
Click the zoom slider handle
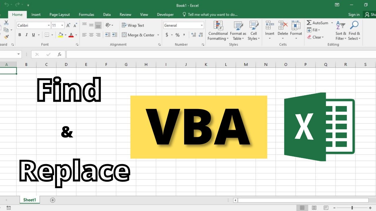pos(352,208)
